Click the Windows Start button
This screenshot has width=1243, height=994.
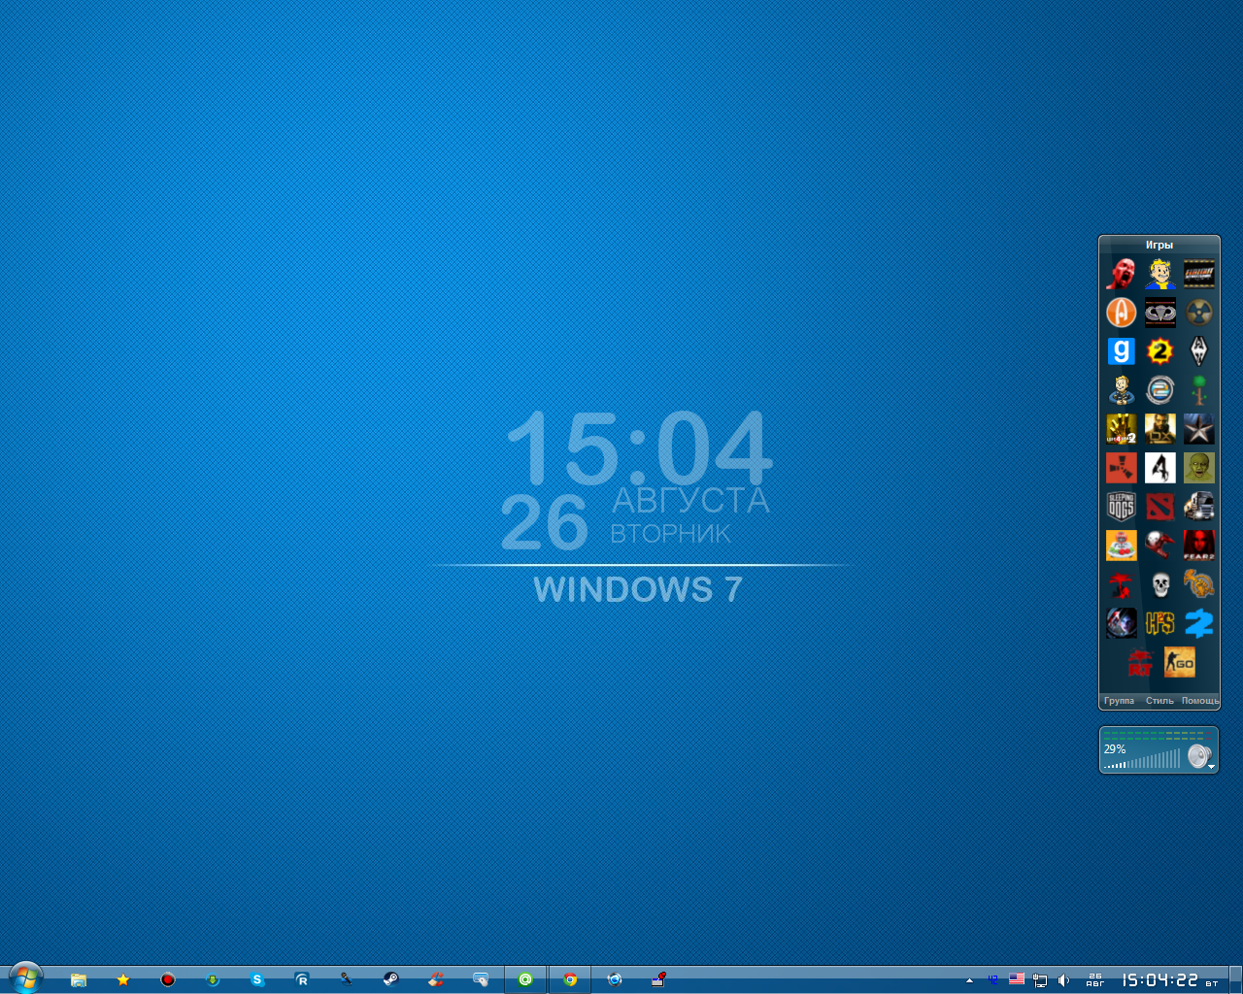tap(25, 978)
